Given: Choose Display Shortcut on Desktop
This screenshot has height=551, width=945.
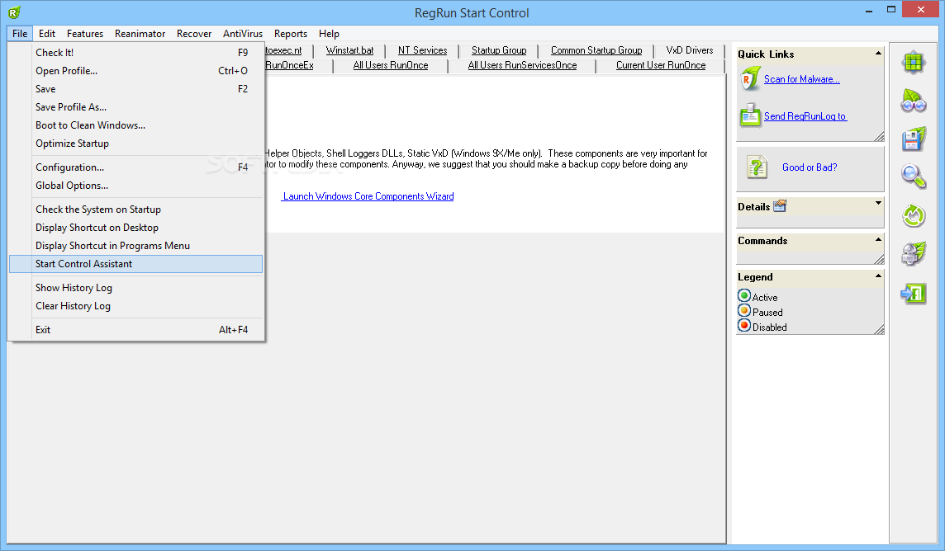Looking at the screenshot, I should (135, 228).
